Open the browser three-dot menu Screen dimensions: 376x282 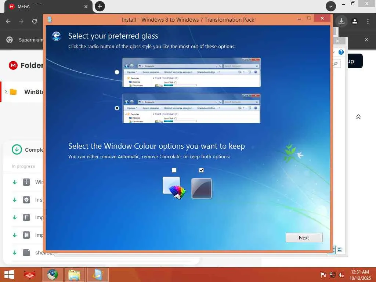pos(368,21)
